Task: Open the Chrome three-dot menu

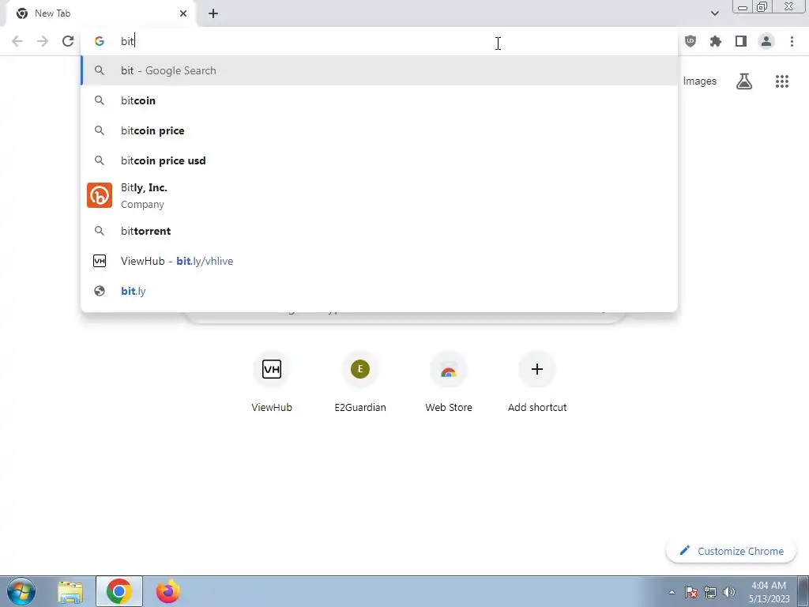Action: click(x=792, y=41)
